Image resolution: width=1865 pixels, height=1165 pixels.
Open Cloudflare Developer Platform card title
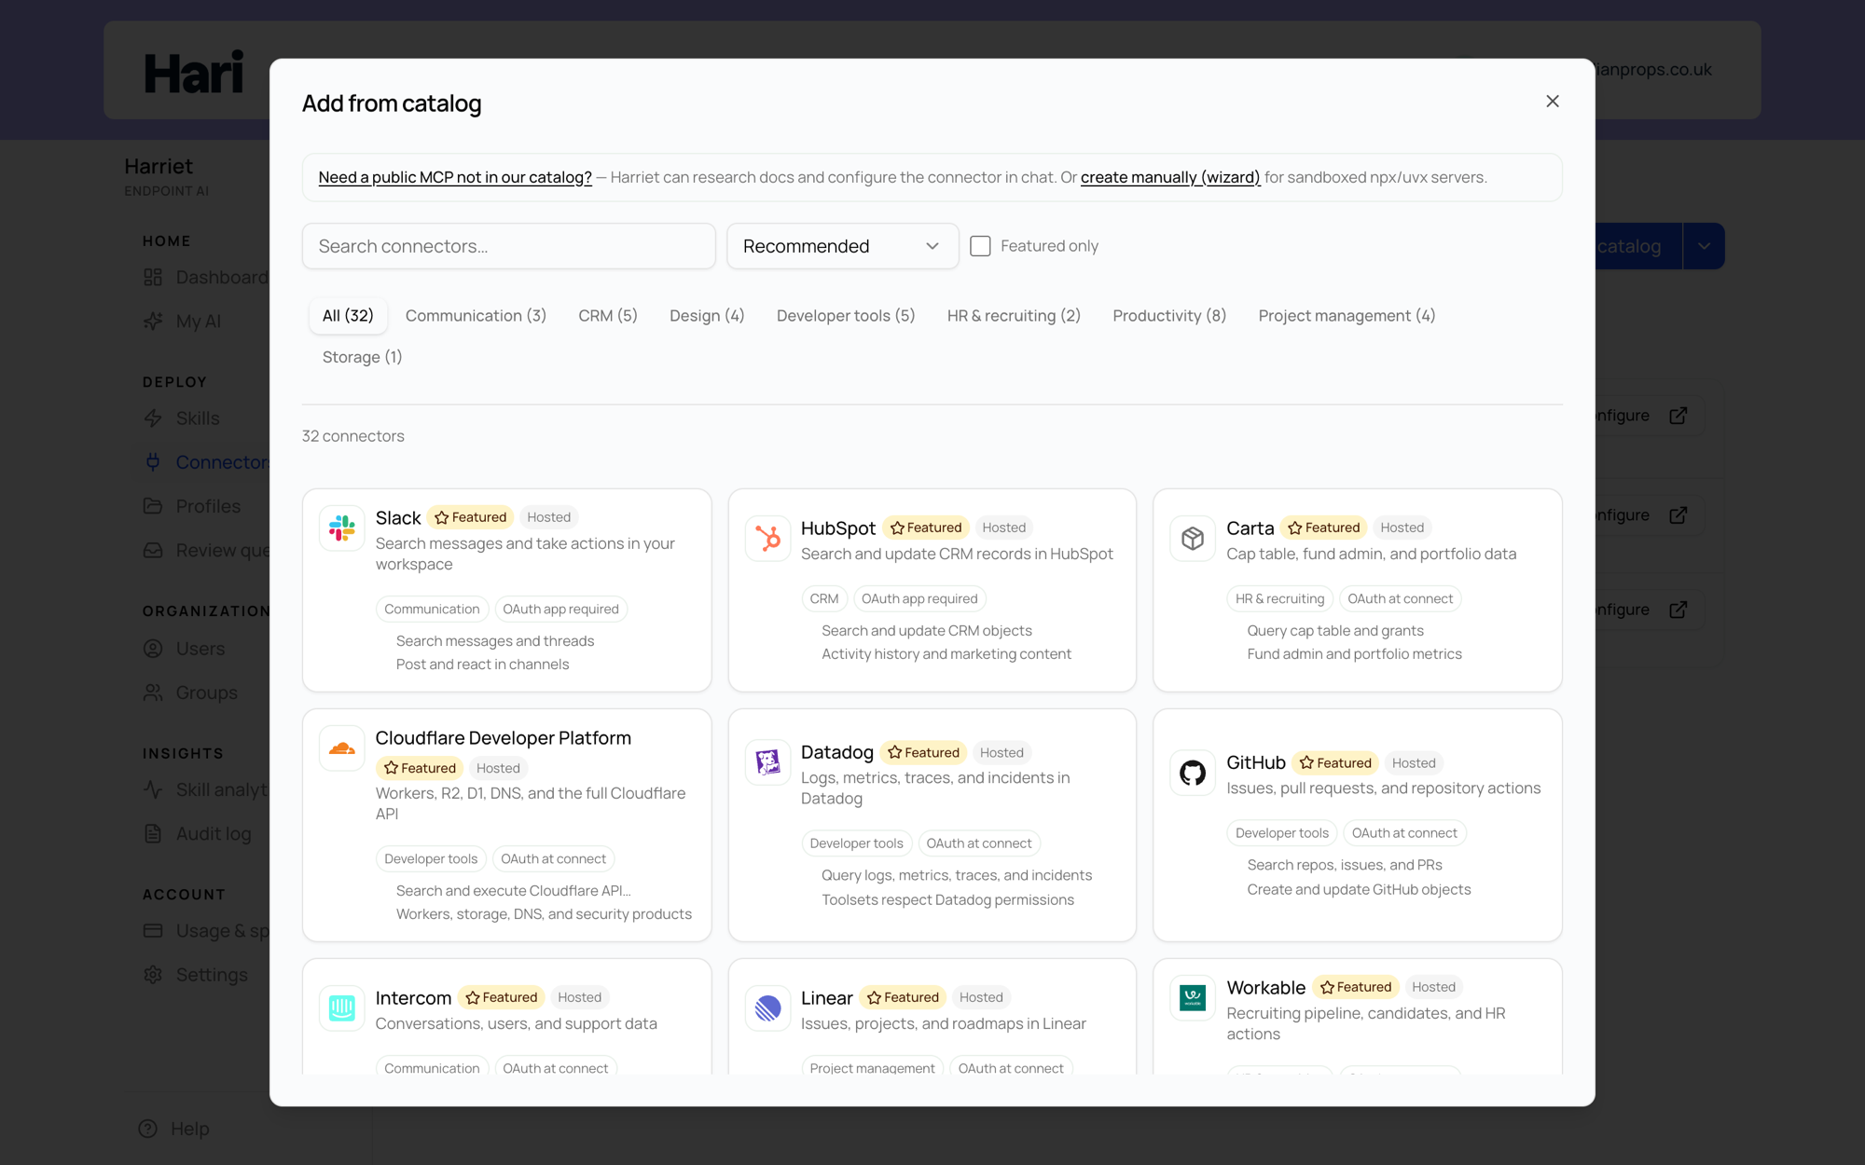pyautogui.click(x=504, y=738)
